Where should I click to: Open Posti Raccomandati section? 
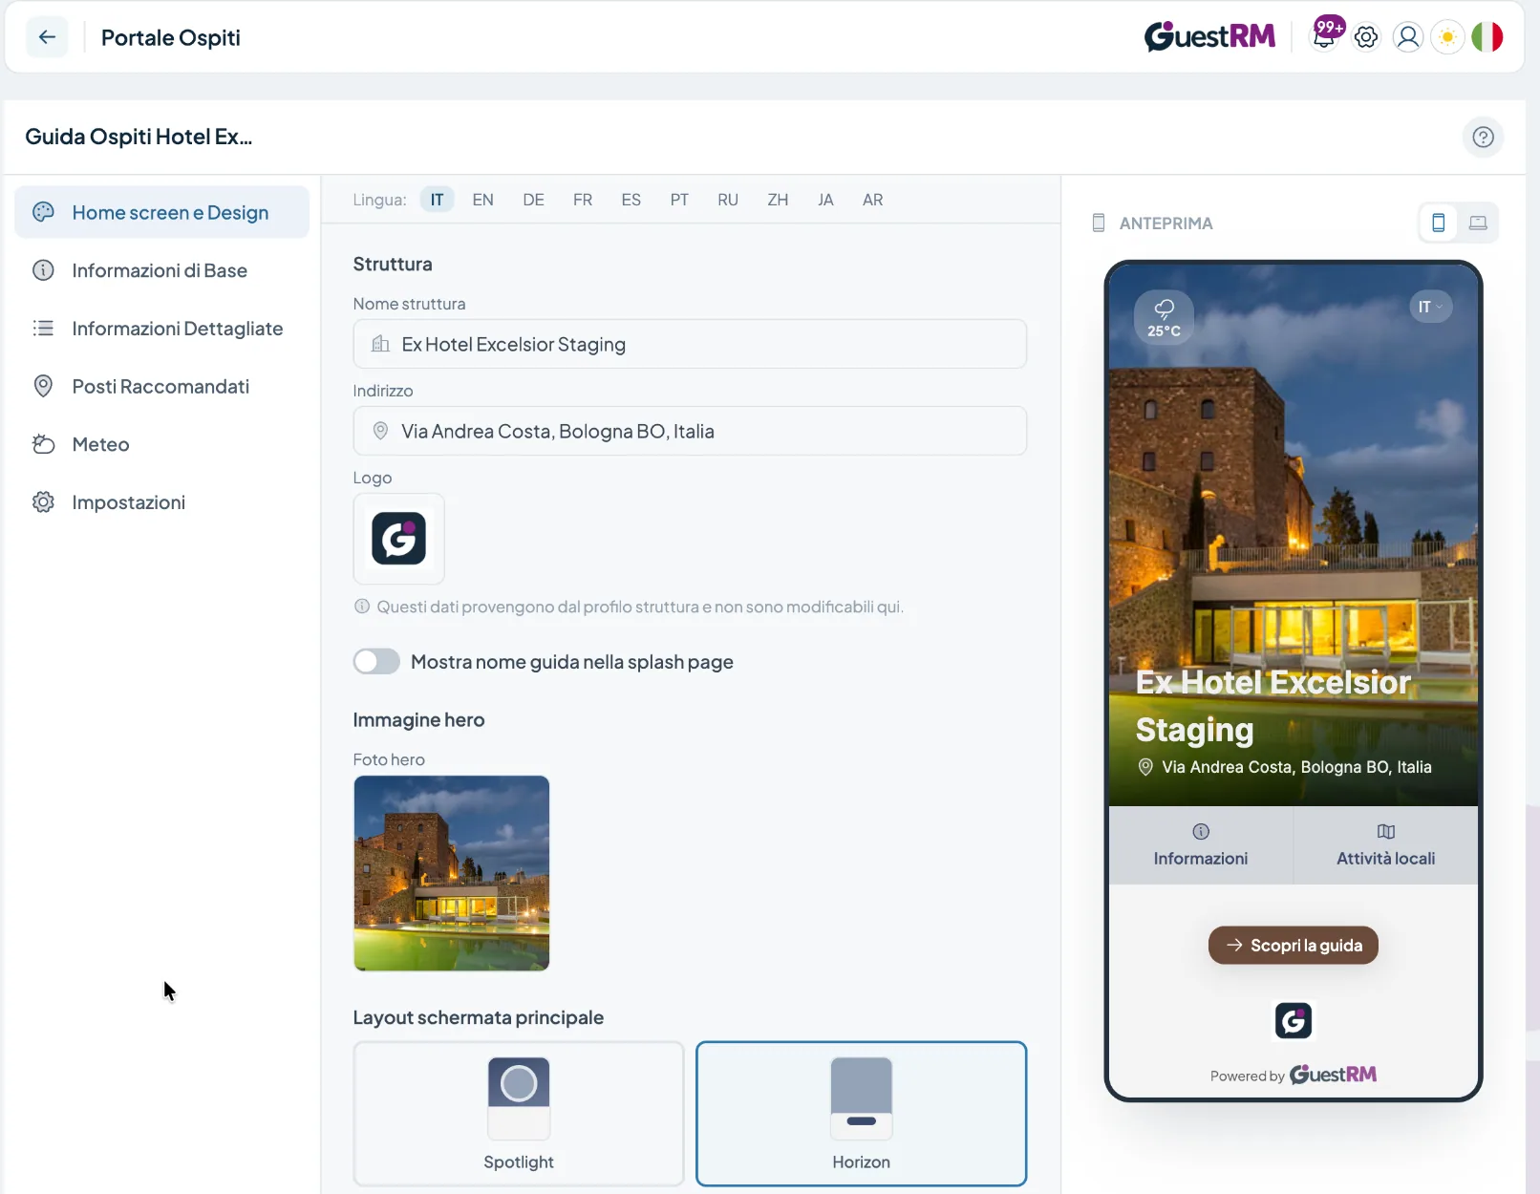click(x=162, y=386)
